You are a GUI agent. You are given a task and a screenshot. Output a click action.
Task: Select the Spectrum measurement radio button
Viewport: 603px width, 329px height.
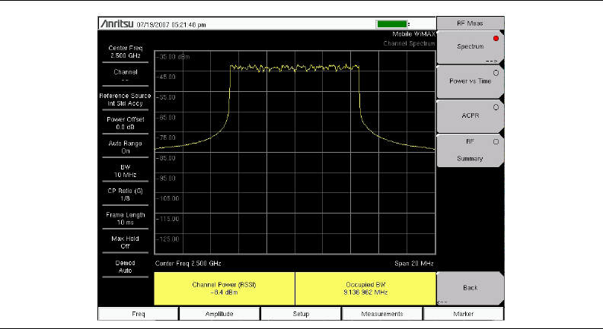470,47
